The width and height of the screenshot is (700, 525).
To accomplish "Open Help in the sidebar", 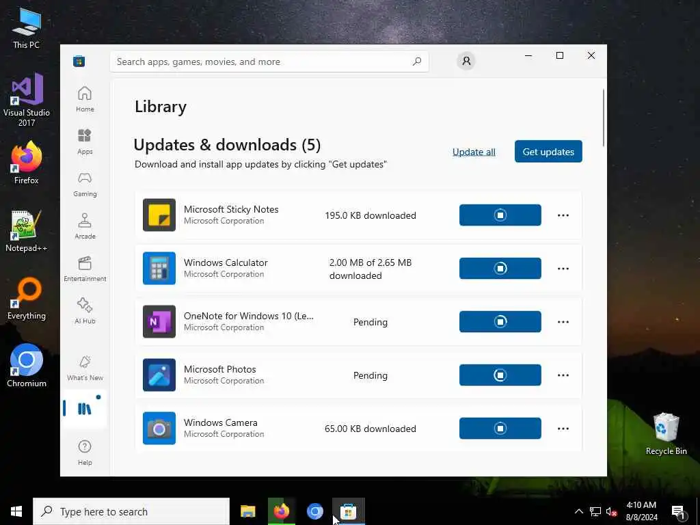I will 85,453.
